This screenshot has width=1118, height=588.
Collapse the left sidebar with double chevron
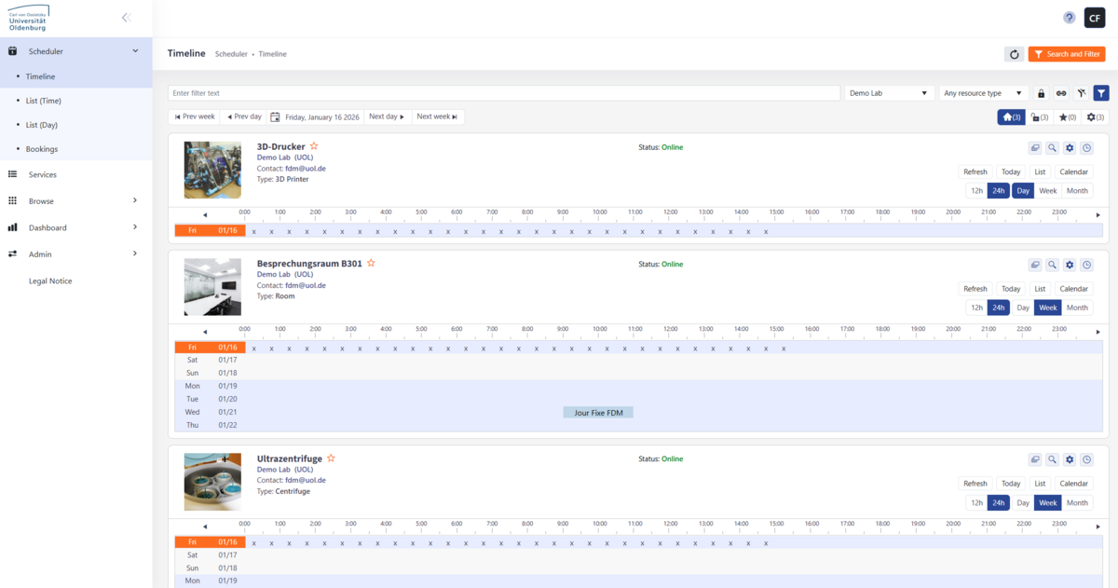point(126,18)
